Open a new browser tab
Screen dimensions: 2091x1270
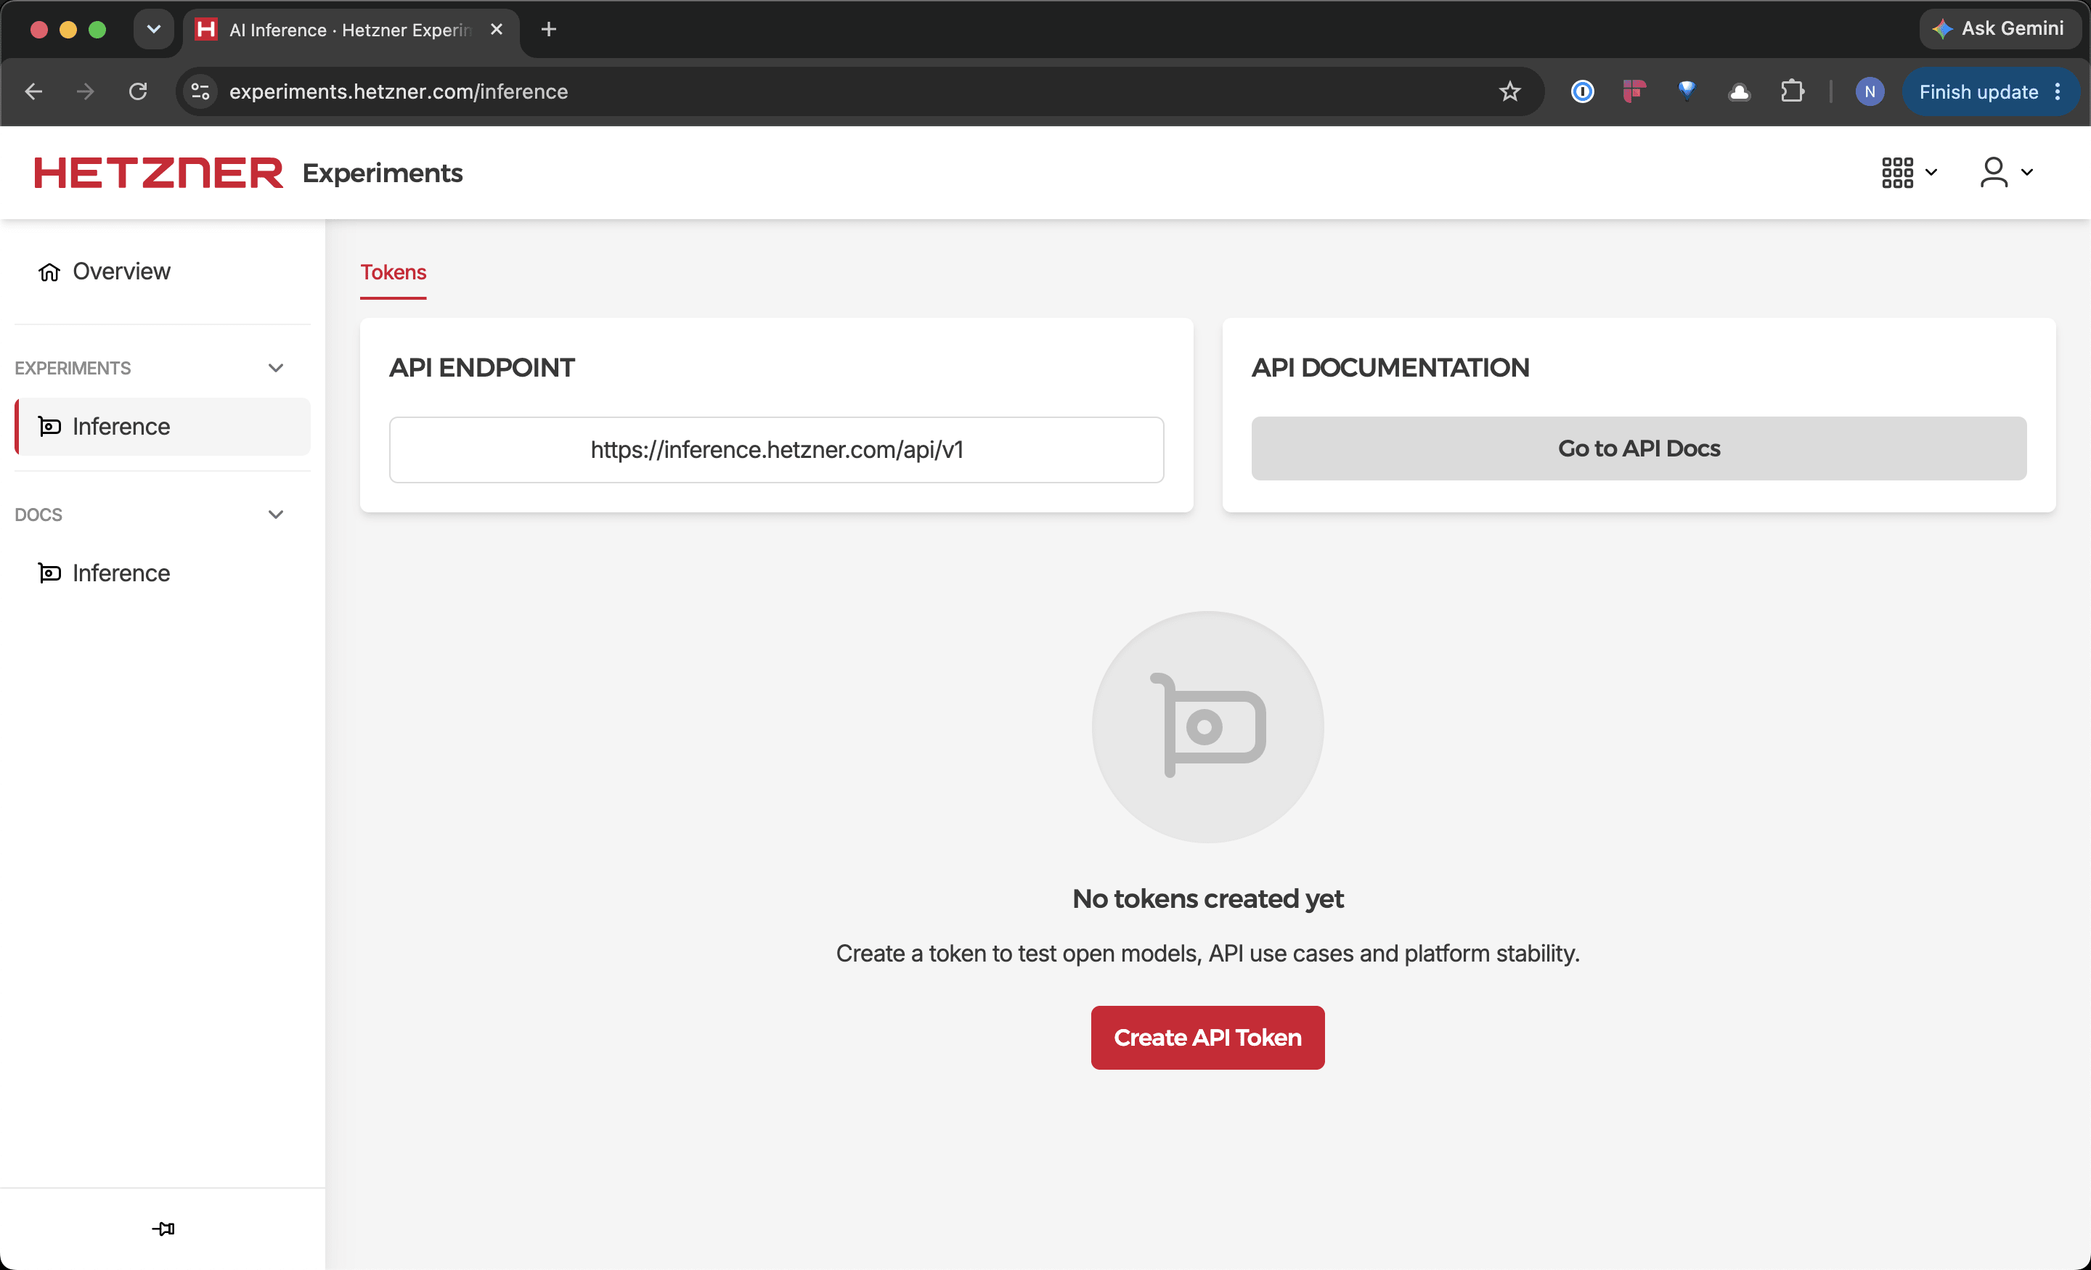pos(548,30)
